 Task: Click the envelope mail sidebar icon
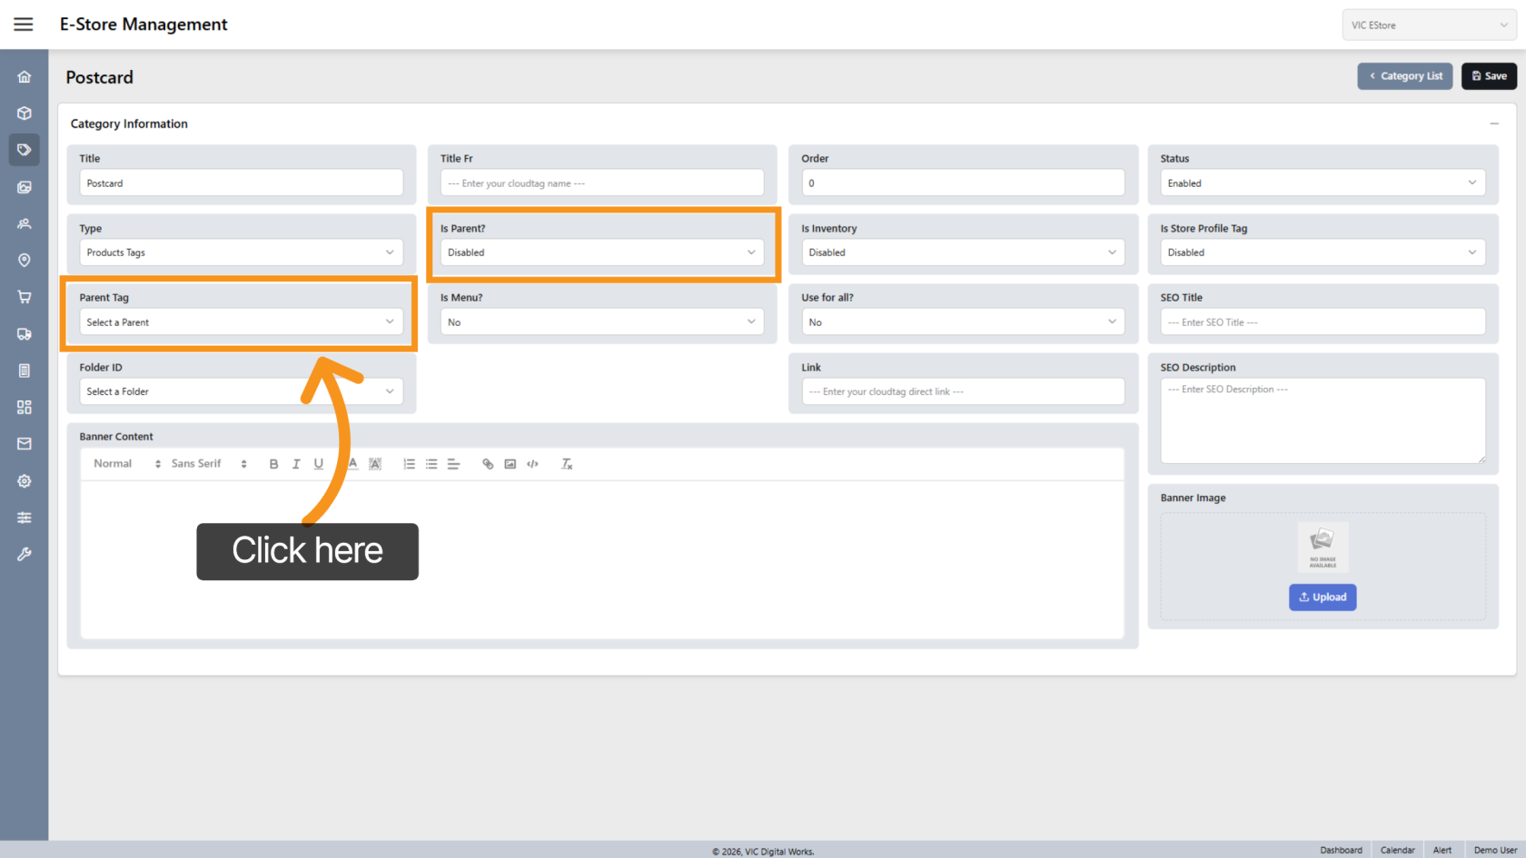25,444
